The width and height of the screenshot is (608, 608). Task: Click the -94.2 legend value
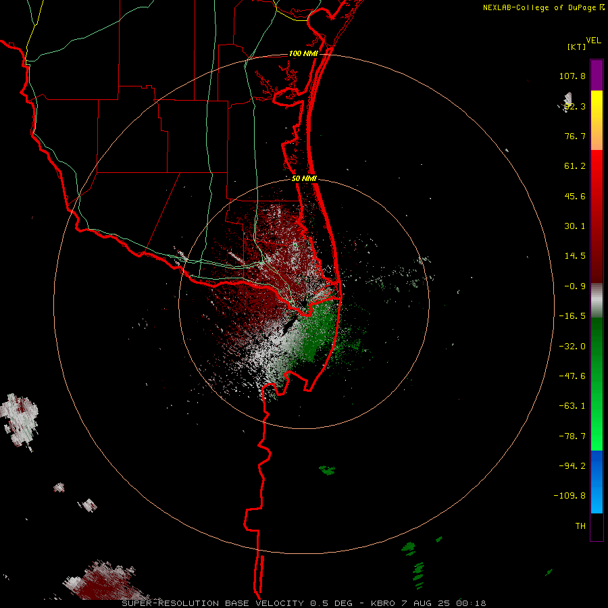click(572, 466)
